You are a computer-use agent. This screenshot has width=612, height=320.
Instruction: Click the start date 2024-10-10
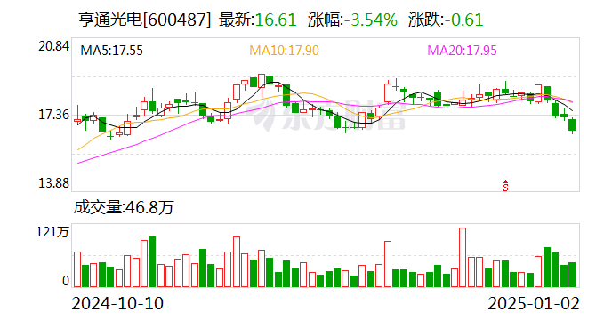[x=117, y=303]
